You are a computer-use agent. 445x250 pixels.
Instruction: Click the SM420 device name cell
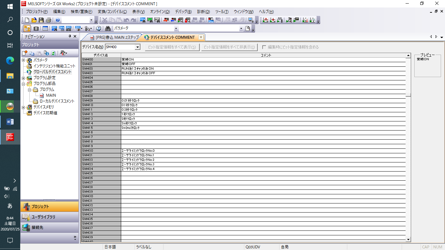point(101,151)
